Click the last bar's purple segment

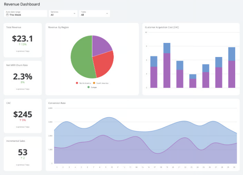click(232, 74)
